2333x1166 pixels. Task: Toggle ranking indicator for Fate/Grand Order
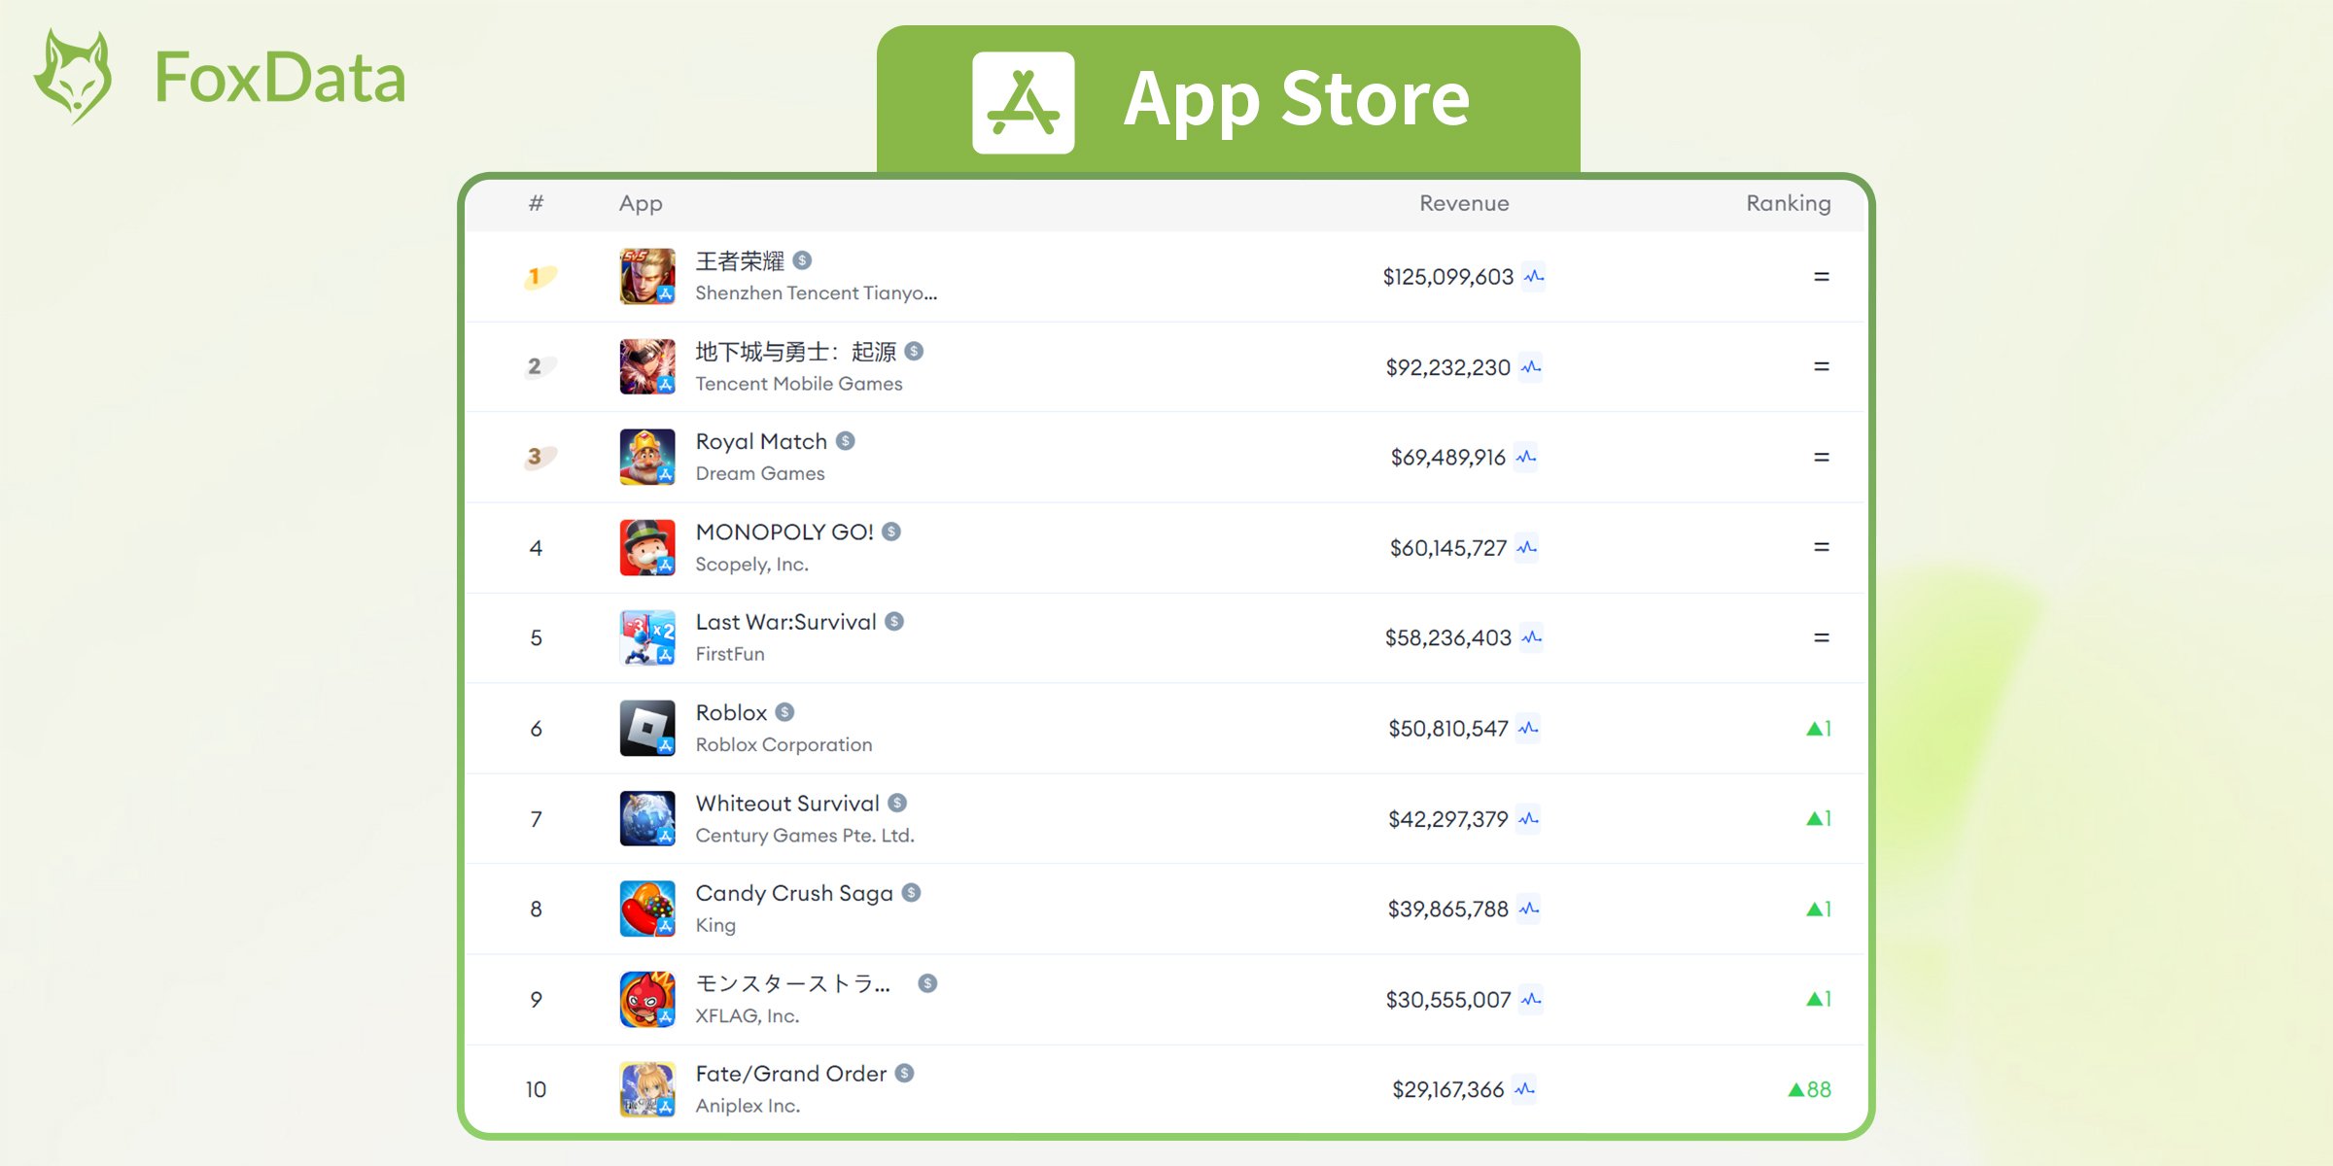[1805, 1088]
